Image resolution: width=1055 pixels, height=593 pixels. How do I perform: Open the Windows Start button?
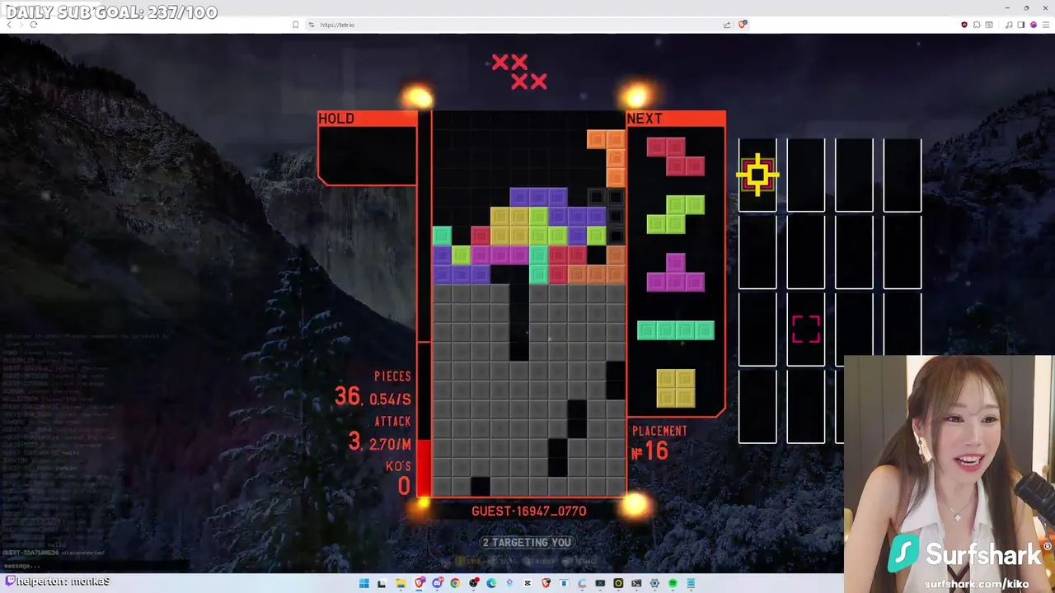[x=364, y=584]
